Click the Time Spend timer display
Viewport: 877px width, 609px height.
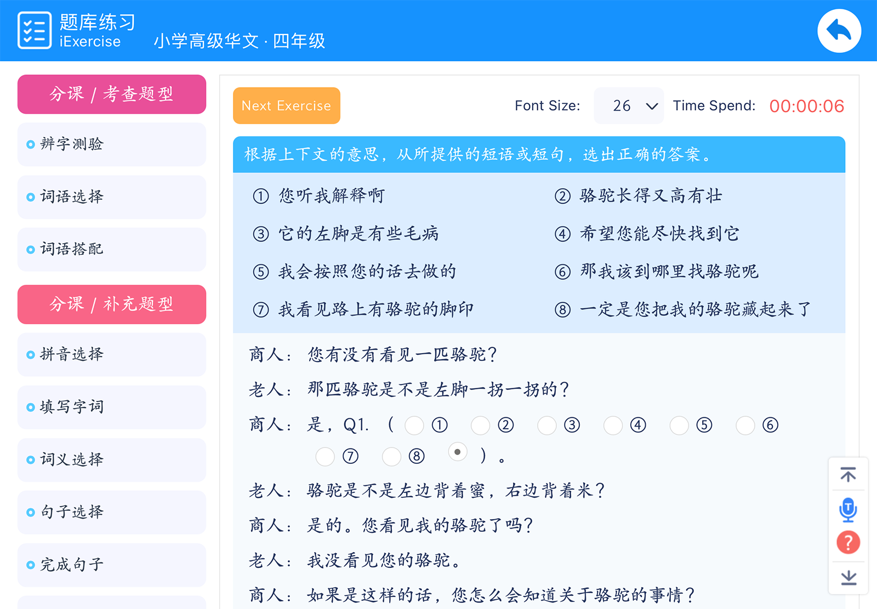point(806,106)
